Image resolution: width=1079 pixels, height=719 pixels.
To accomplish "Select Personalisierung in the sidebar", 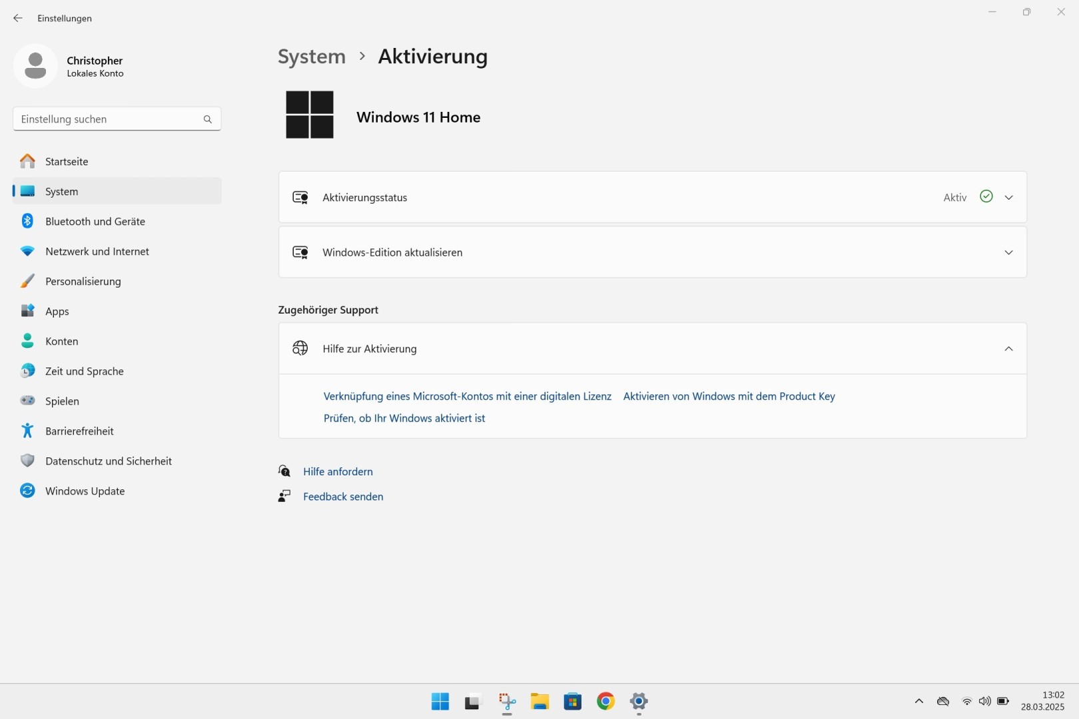I will 83,282.
